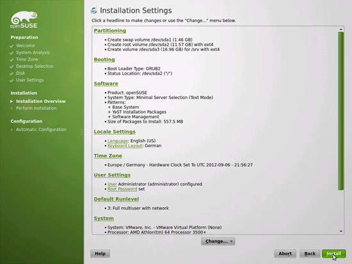Open the Time Zone headline
The width and height of the screenshot is (352, 264).
tap(108, 156)
